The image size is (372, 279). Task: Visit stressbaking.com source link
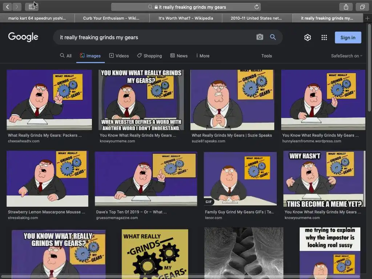[x=23, y=218]
